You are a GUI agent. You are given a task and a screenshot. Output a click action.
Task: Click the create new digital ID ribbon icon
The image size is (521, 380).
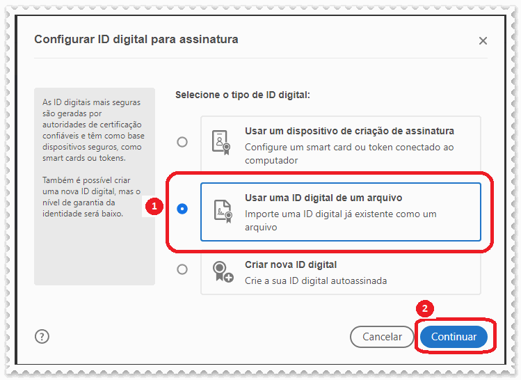pos(222,272)
